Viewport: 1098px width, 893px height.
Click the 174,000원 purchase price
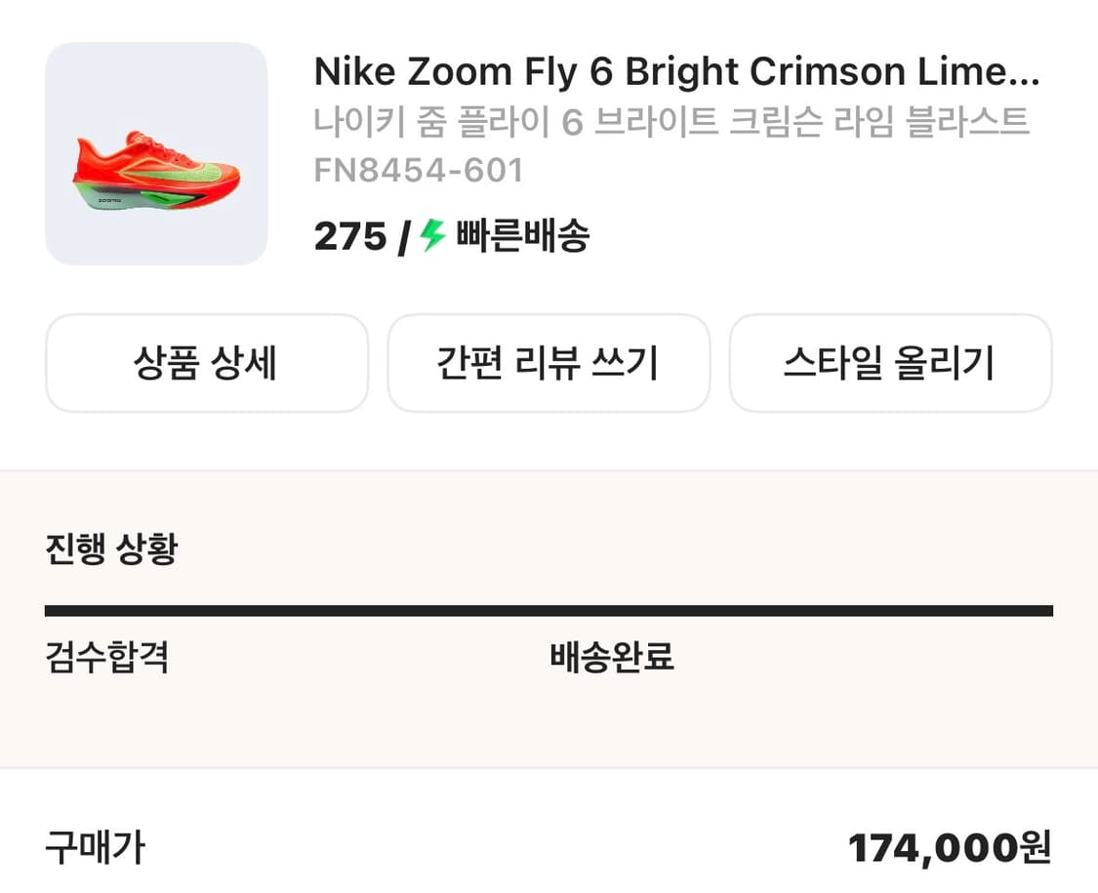(949, 847)
